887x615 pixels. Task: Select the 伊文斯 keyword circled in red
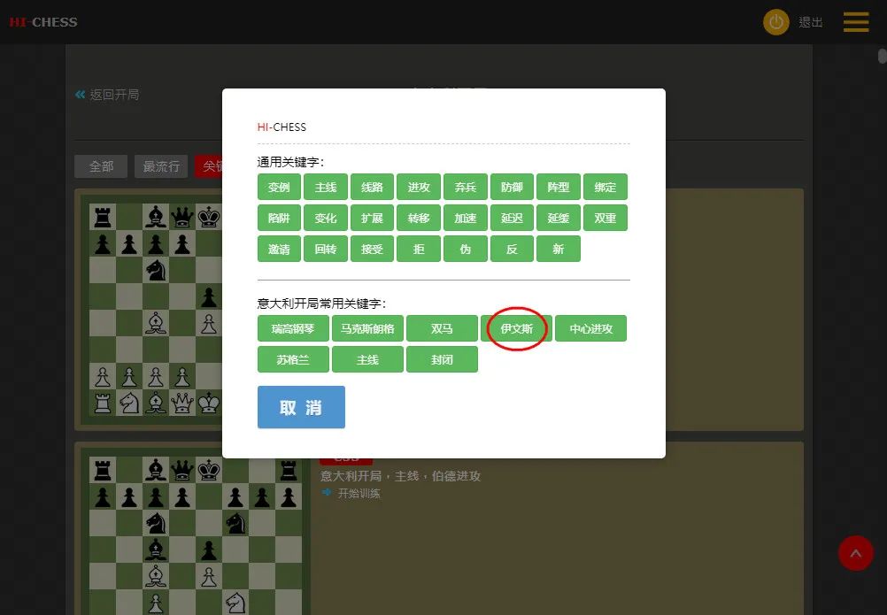tap(516, 328)
